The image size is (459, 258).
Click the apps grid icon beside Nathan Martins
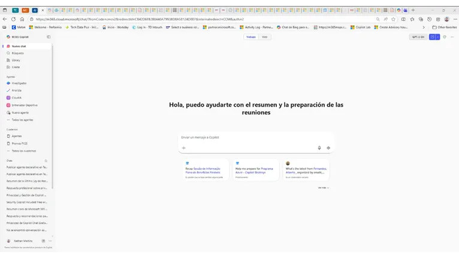[x=43, y=241]
